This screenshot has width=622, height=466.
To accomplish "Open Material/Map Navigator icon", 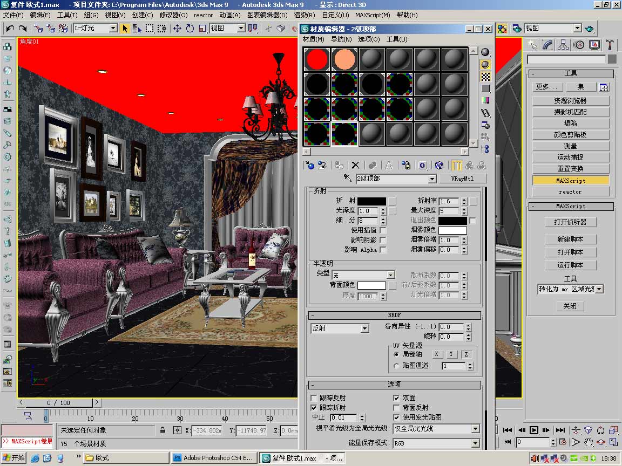I will 485,149.
